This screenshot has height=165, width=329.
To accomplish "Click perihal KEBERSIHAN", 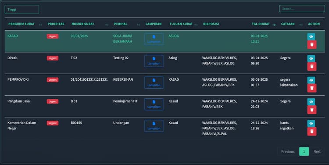I will [x=123, y=79].
